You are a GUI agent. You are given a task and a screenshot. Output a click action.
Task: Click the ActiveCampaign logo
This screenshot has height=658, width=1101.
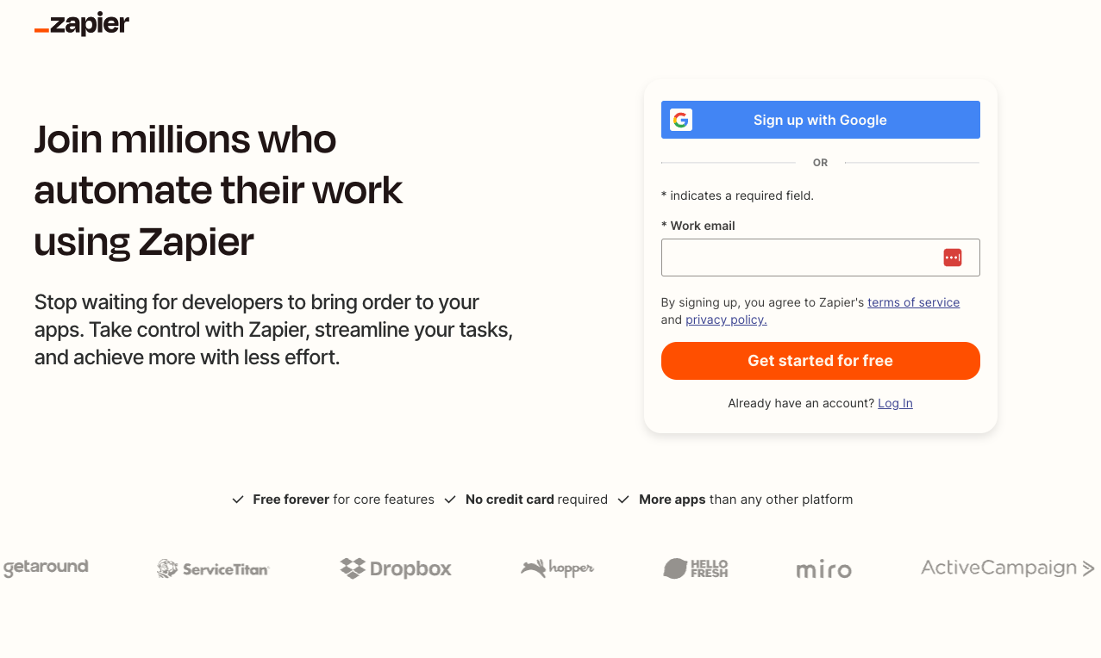tap(998, 568)
